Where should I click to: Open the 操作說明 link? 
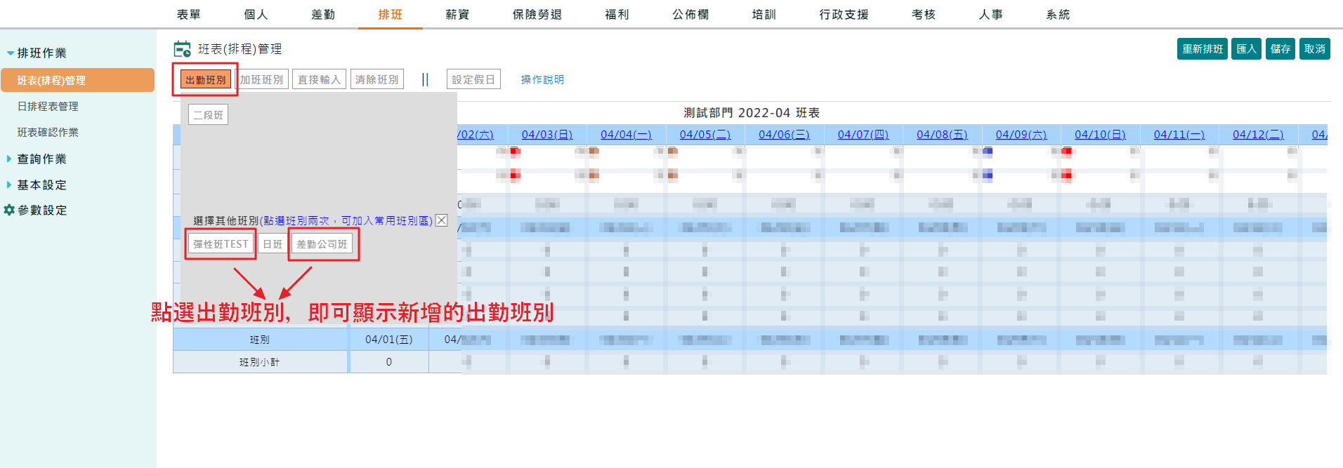[x=542, y=80]
